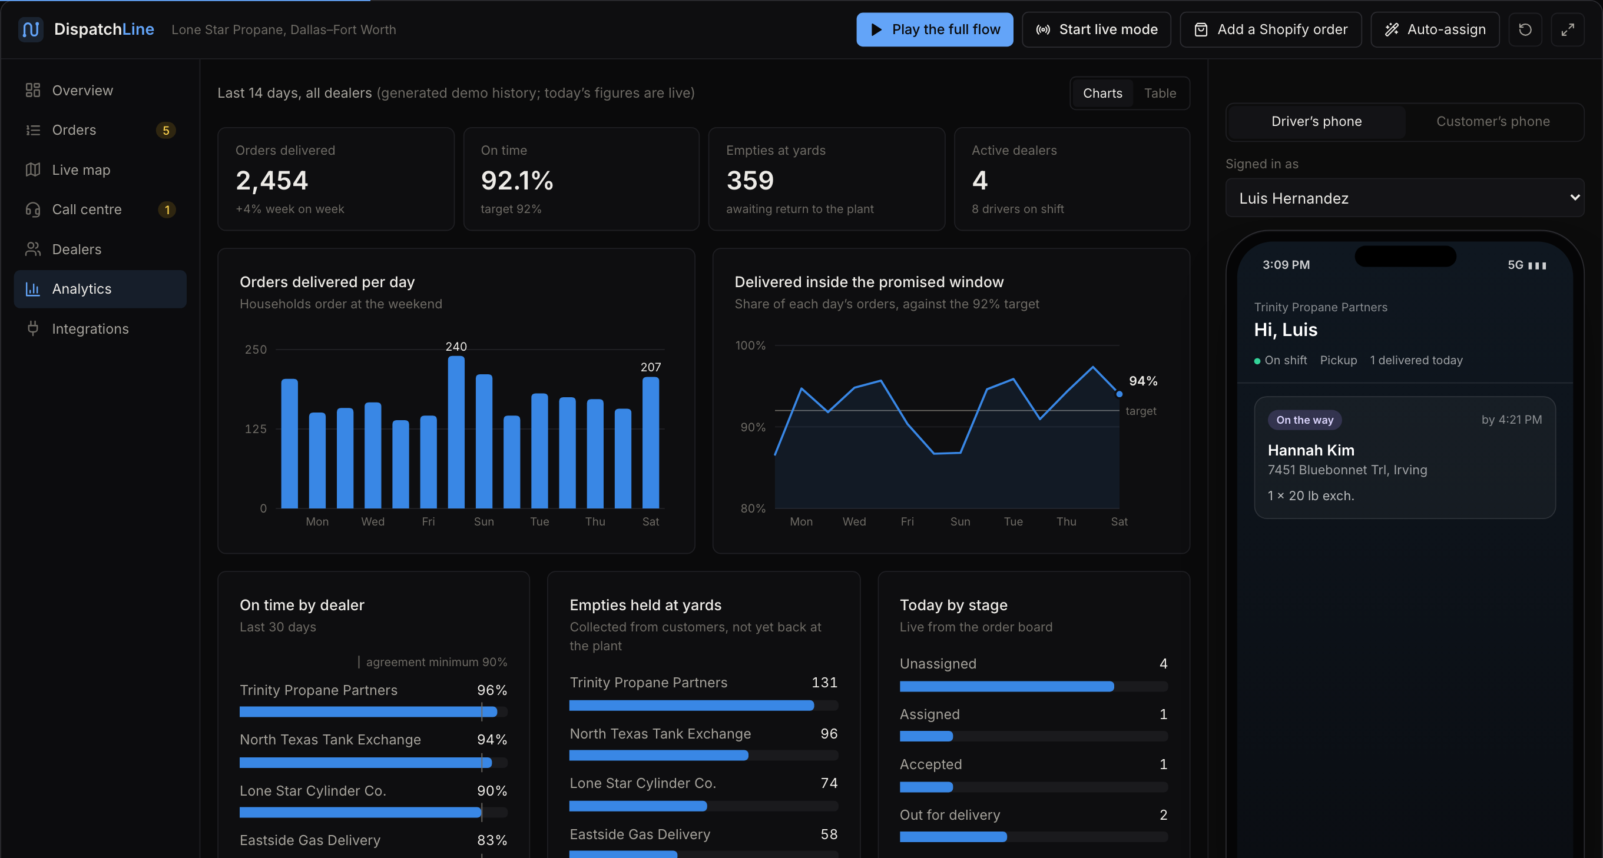Click the Orders badge showing 5
This screenshot has height=858, width=1603.
[165, 131]
